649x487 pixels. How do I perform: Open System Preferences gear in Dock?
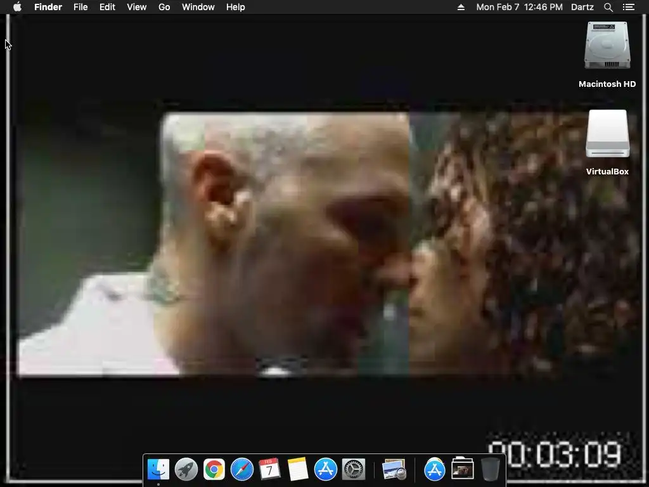tap(354, 469)
